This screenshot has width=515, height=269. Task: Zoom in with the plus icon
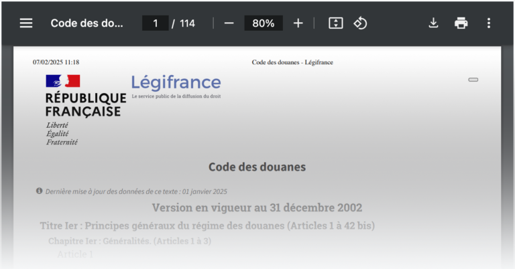pyautogui.click(x=298, y=23)
